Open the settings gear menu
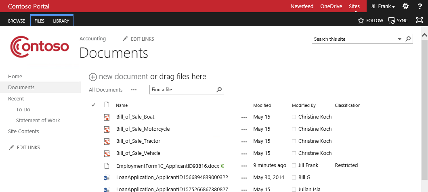 [x=406, y=6]
